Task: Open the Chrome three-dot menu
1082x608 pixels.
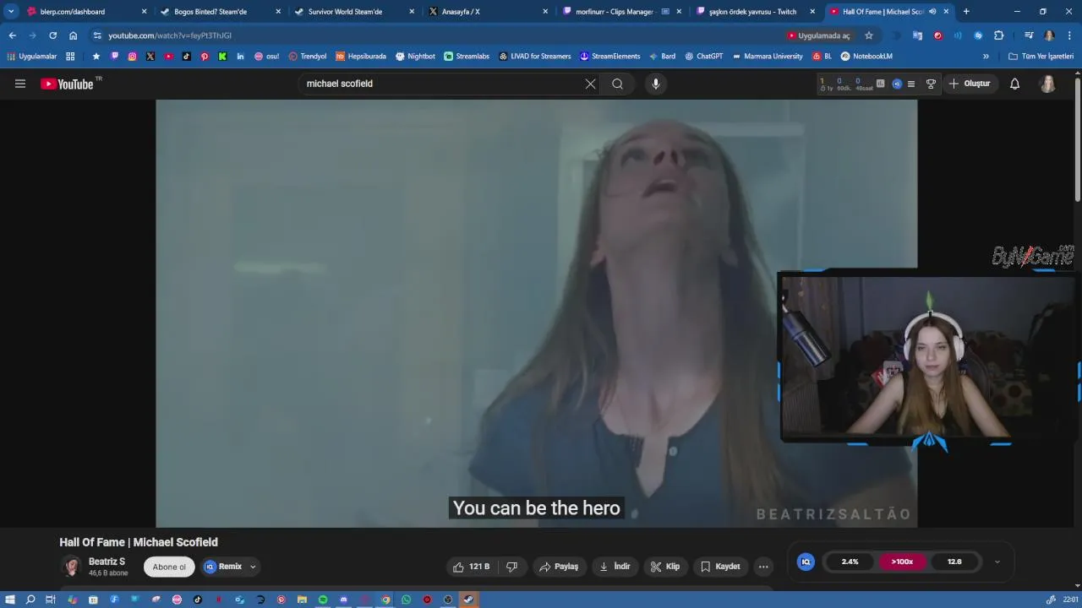Action: 1069,35
